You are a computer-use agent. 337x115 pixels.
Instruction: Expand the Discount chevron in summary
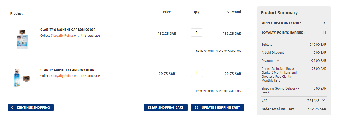278,60
